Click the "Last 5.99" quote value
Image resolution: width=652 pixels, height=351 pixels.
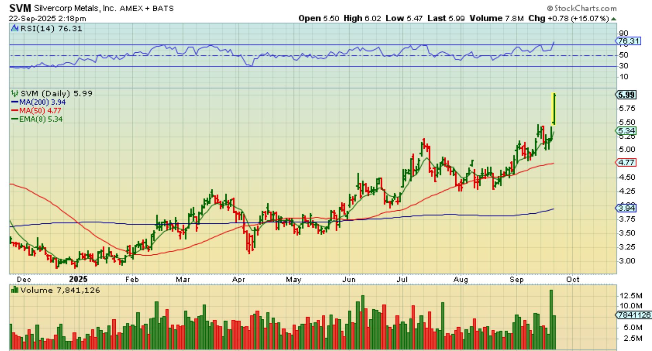coord(446,19)
